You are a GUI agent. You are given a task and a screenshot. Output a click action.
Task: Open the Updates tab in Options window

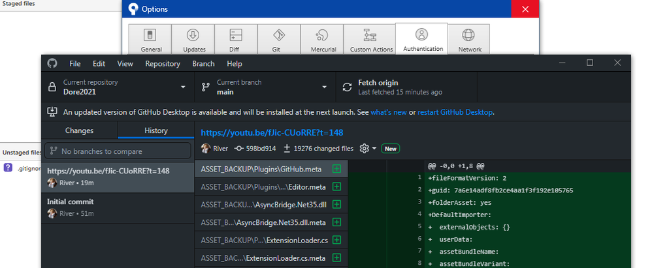pos(193,39)
